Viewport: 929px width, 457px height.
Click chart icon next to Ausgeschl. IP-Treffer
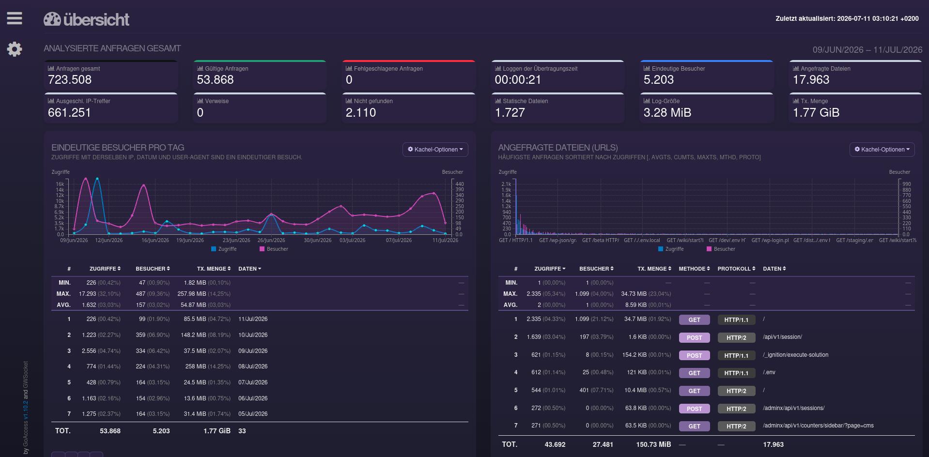point(51,101)
